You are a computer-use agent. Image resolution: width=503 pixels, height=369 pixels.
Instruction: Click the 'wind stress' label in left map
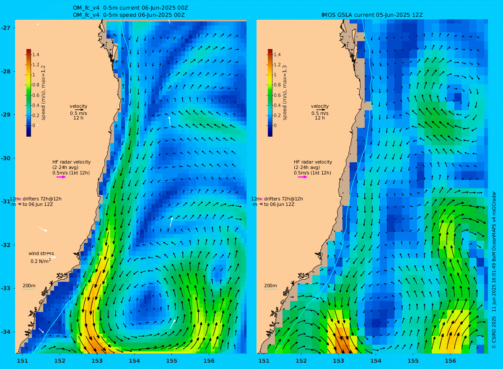tap(41, 253)
